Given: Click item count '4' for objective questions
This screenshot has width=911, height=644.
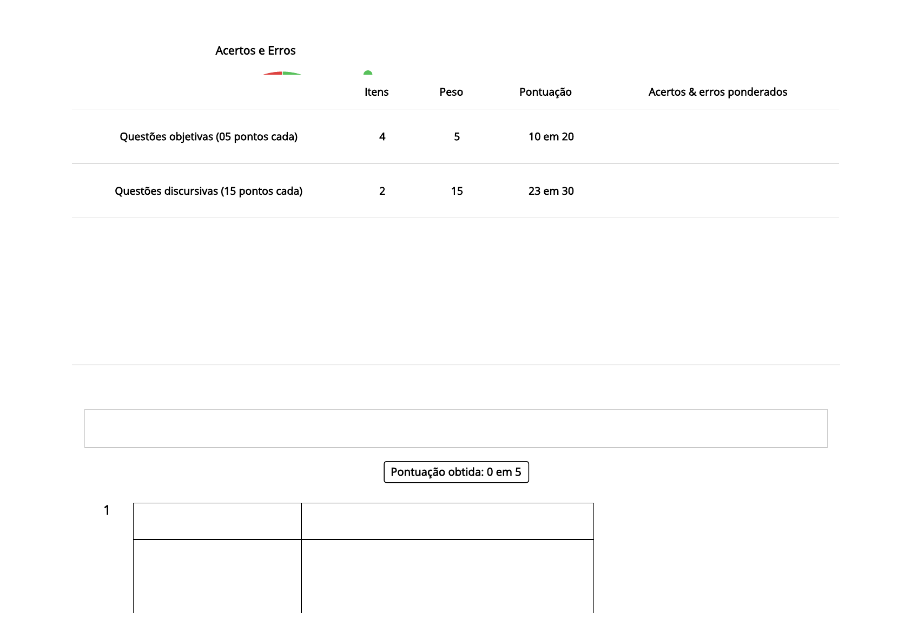Looking at the screenshot, I should point(382,137).
